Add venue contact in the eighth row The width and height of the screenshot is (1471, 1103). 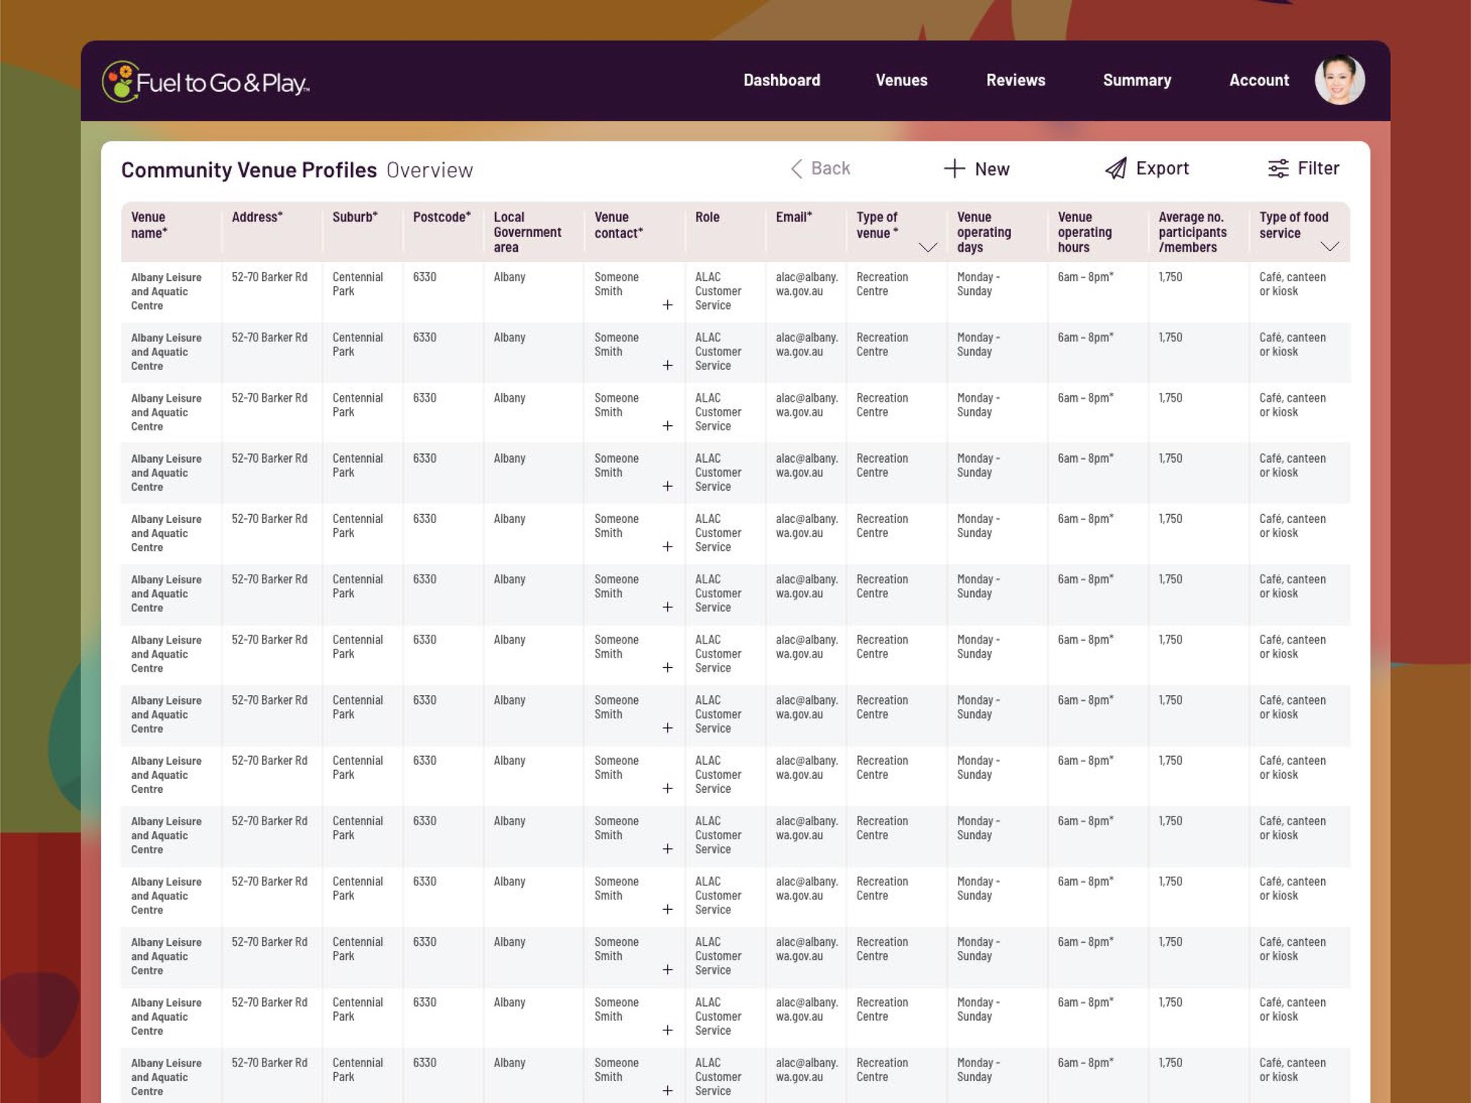(x=668, y=729)
